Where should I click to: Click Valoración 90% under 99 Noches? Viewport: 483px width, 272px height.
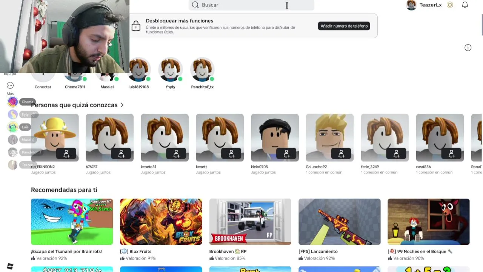click(405, 258)
